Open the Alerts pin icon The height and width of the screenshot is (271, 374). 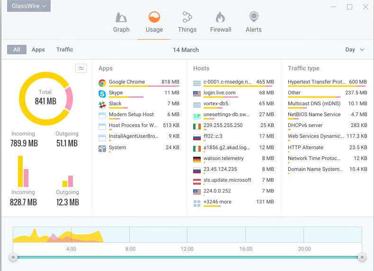click(254, 18)
